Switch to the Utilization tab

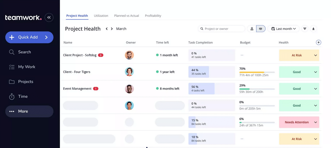pos(101,16)
